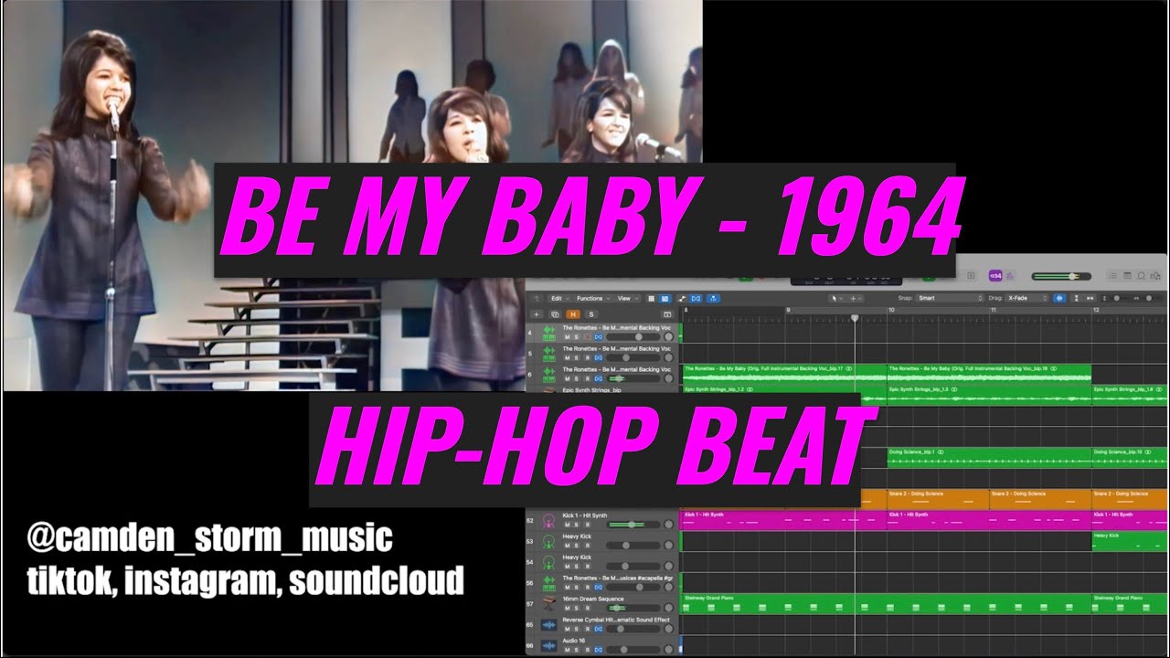Toggle the global S solo button
The width and height of the screenshot is (1170, 658).
(591, 314)
